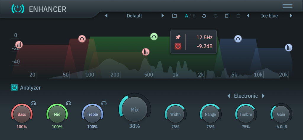Select the red bass bandpass handle

(82, 39)
